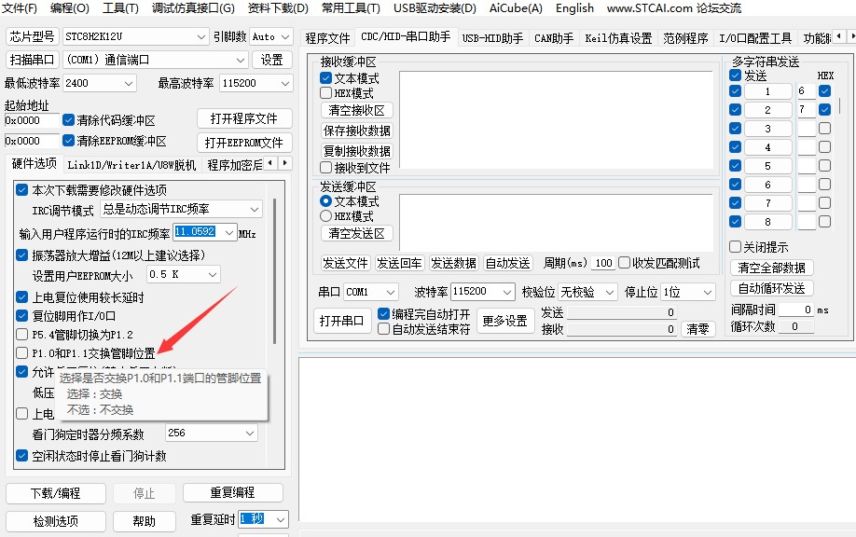Check HEX box for multi-string row 1
Screen dimensions: 856x537
[824, 91]
